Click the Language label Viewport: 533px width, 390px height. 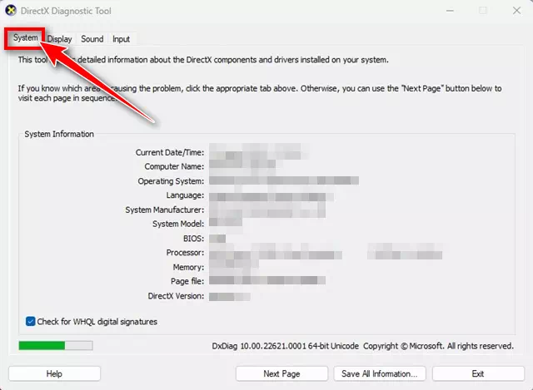pyautogui.click(x=185, y=195)
